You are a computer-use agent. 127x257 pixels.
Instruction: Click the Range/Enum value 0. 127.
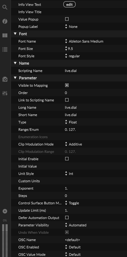70,130
